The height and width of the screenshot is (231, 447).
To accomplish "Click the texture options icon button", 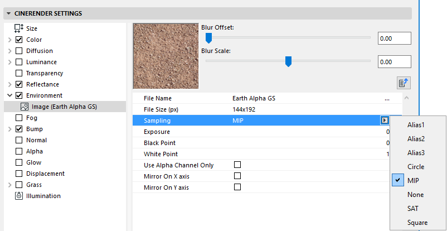I will pos(404,83).
